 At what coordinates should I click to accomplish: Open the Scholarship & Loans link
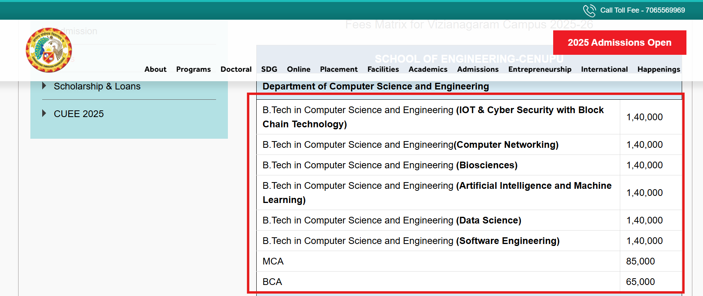(97, 86)
